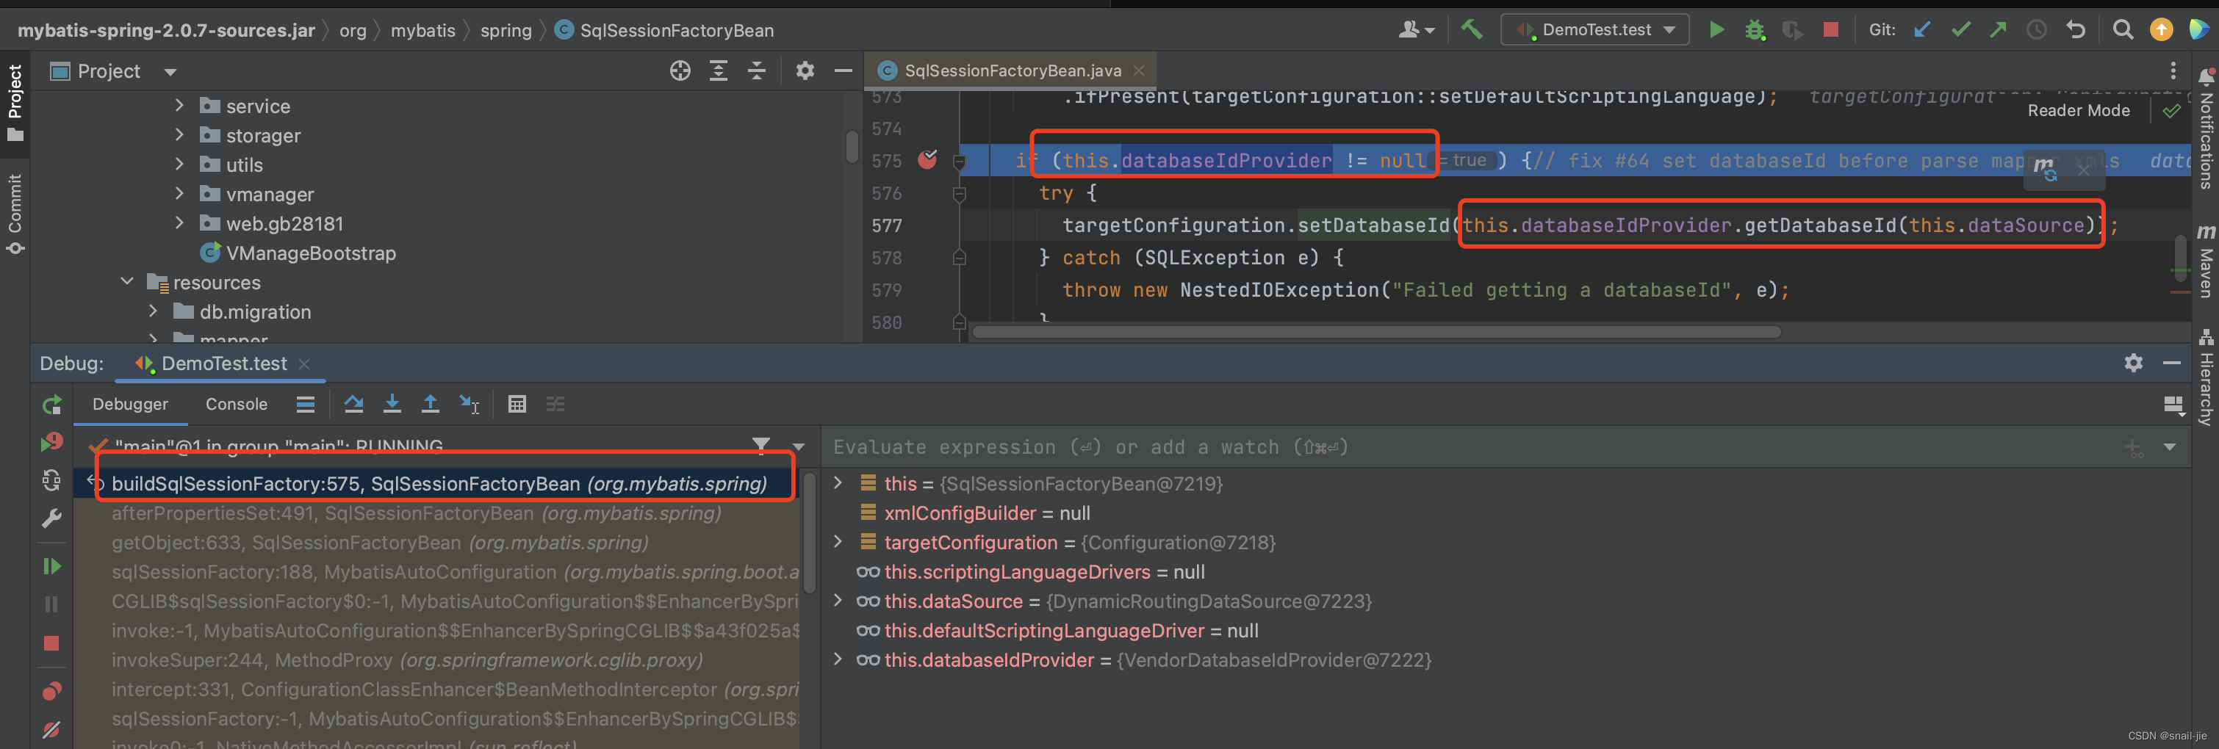The height and width of the screenshot is (749, 2219).
Task: Click Project tree vertical scrollbar
Action: point(851,145)
